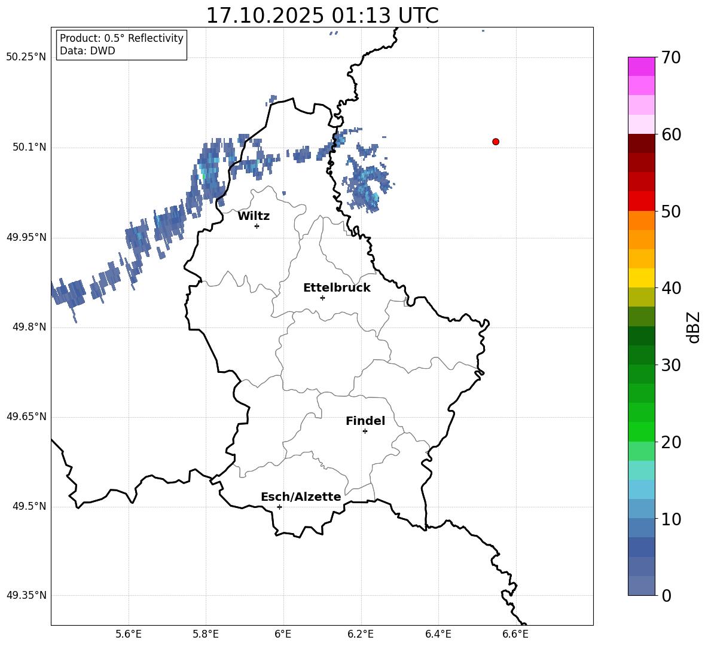
Task: Click the 30 tick on colorbar
Action: click(x=671, y=365)
